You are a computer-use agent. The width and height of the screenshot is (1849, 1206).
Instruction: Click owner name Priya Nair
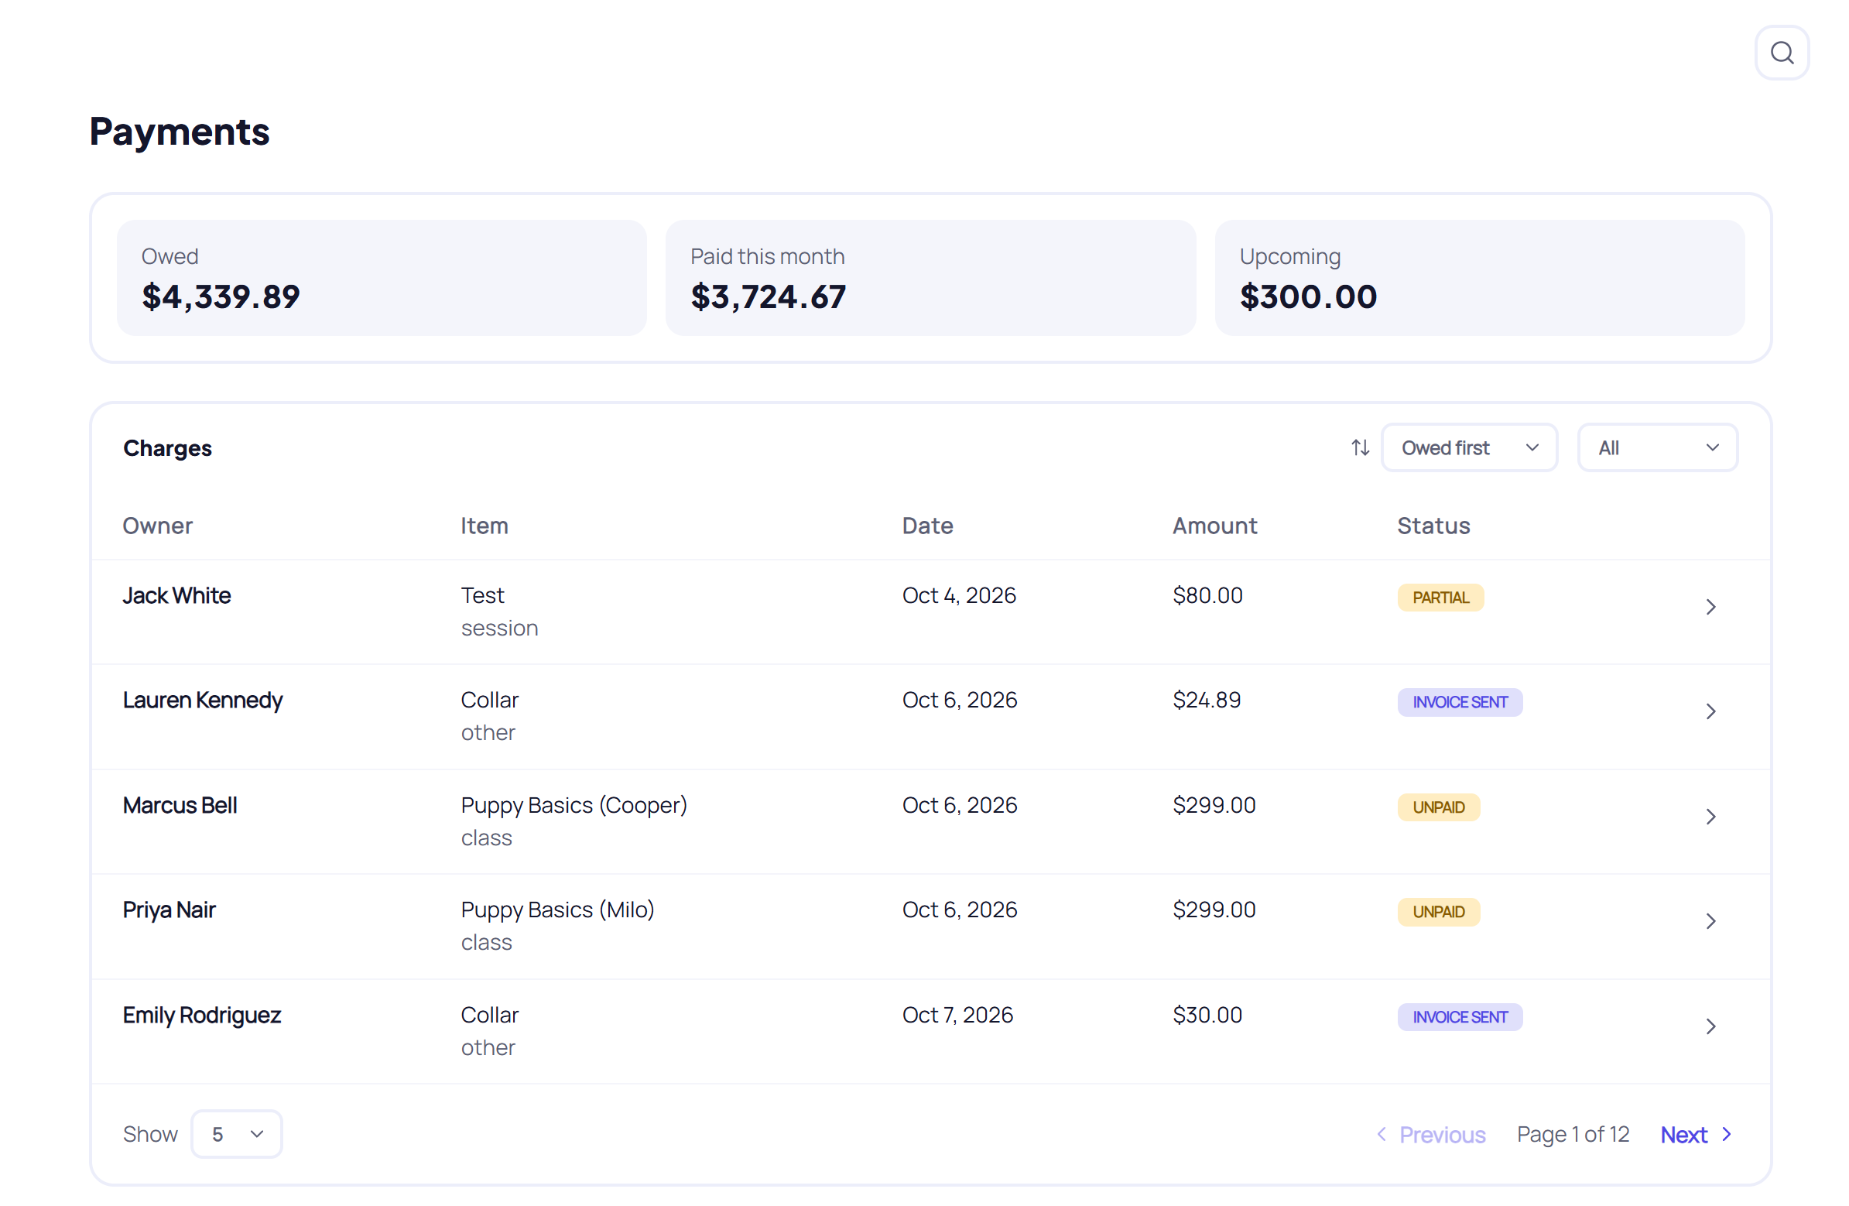[169, 910]
